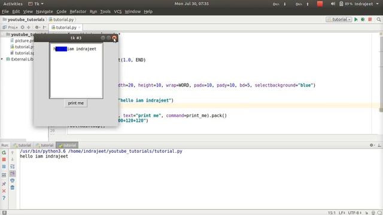
Task: Expand the External Libraries tree node
Action: 2,59
